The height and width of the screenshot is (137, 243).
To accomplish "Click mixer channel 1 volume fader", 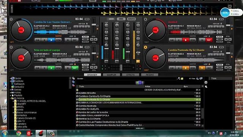I will click(106, 49).
